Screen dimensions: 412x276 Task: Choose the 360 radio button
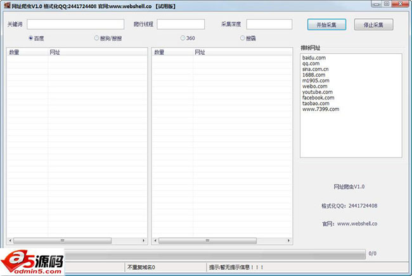183,38
